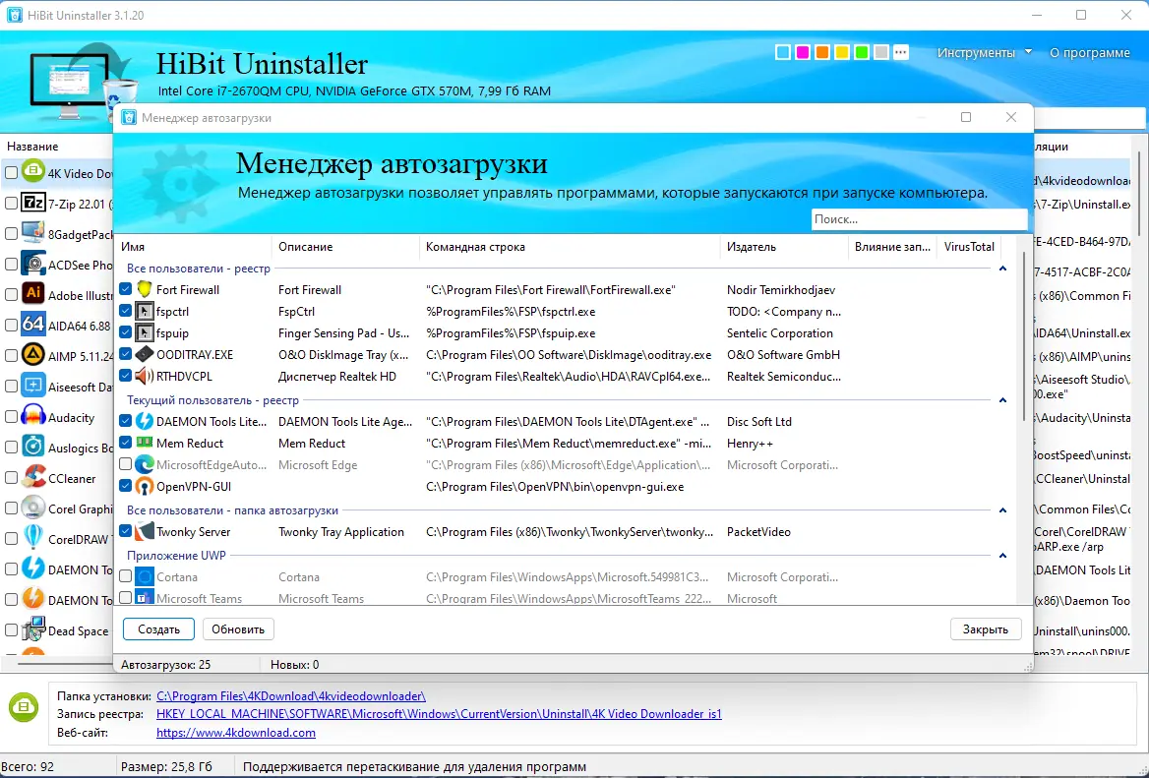Click the Audacity icon in main list

coord(33,416)
